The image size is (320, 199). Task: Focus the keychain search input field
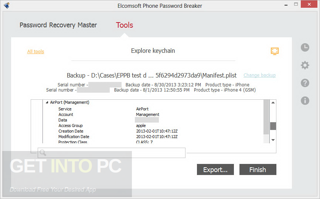pos(112,153)
